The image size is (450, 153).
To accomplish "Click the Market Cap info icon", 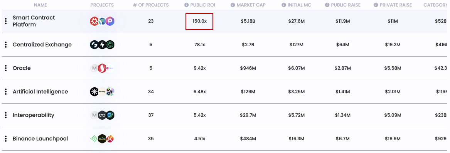I will pos(233,5).
